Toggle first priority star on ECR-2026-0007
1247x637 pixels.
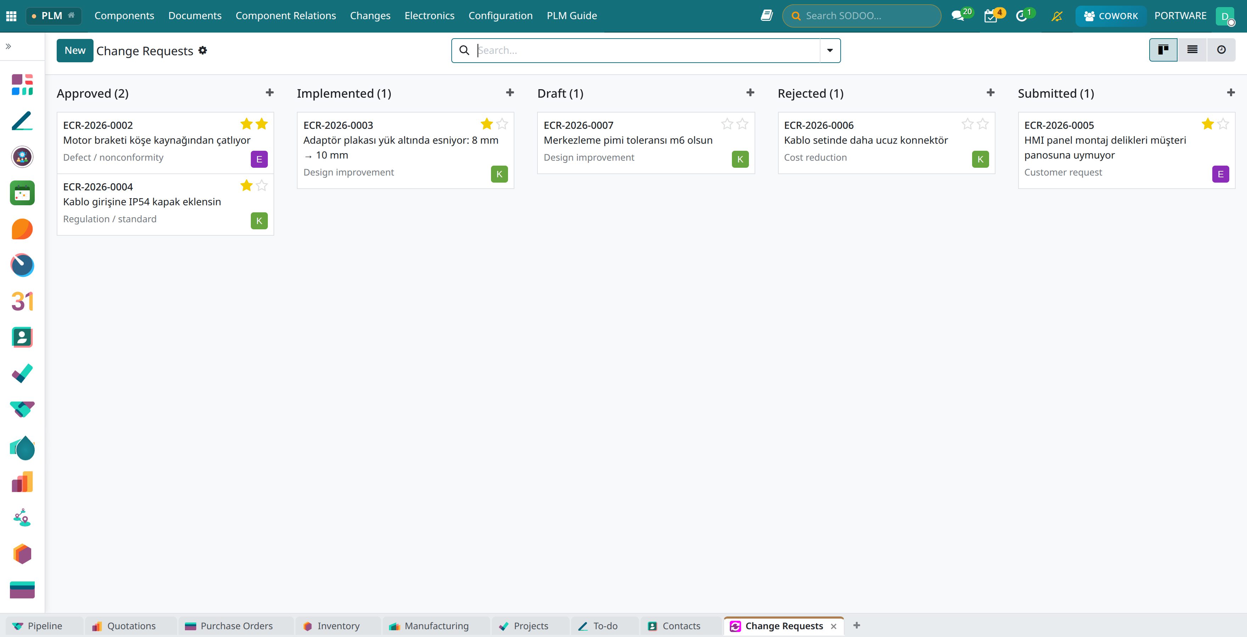[727, 124]
